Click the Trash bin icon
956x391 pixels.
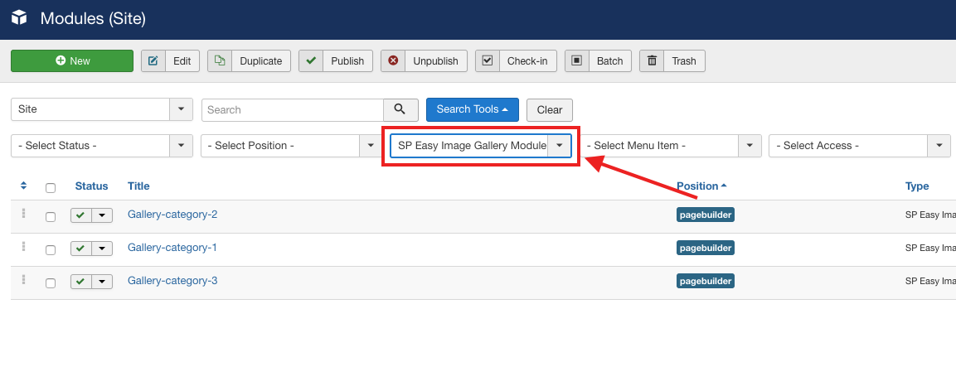pyautogui.click(x=652, y=61)
